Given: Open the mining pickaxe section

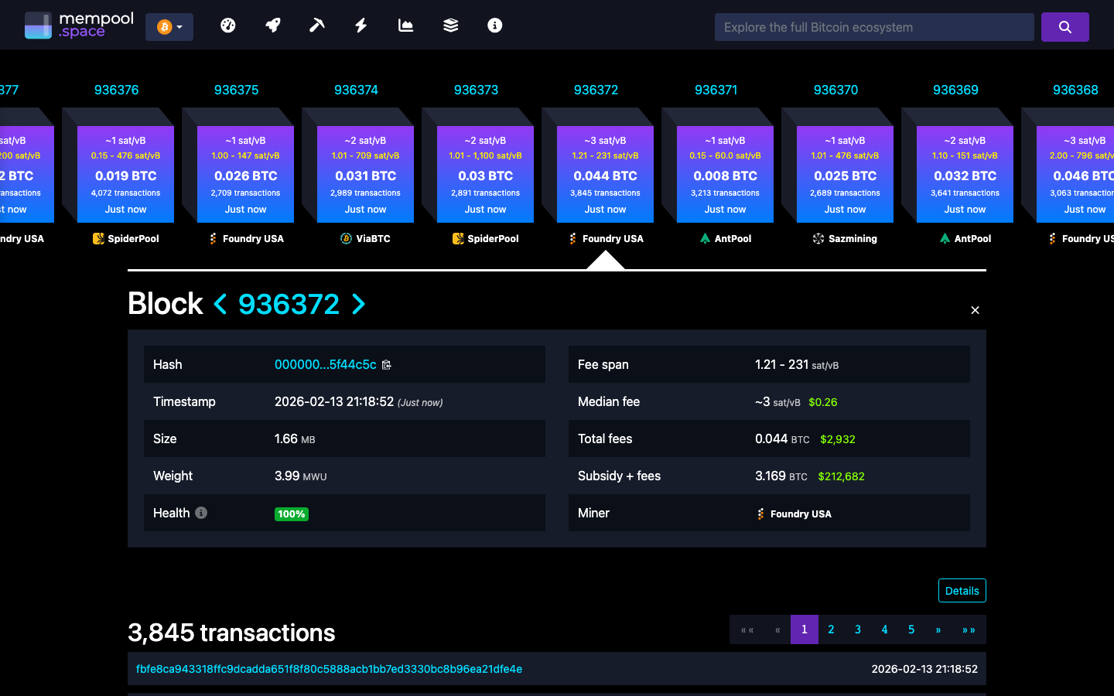Looking at the screenshot, I should [316, 25].
